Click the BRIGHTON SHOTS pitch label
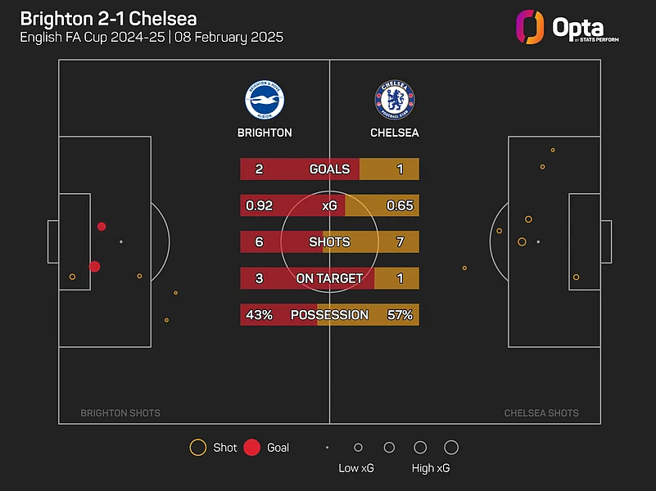This screenshot has height=491, width=656. tap(120, 413)
